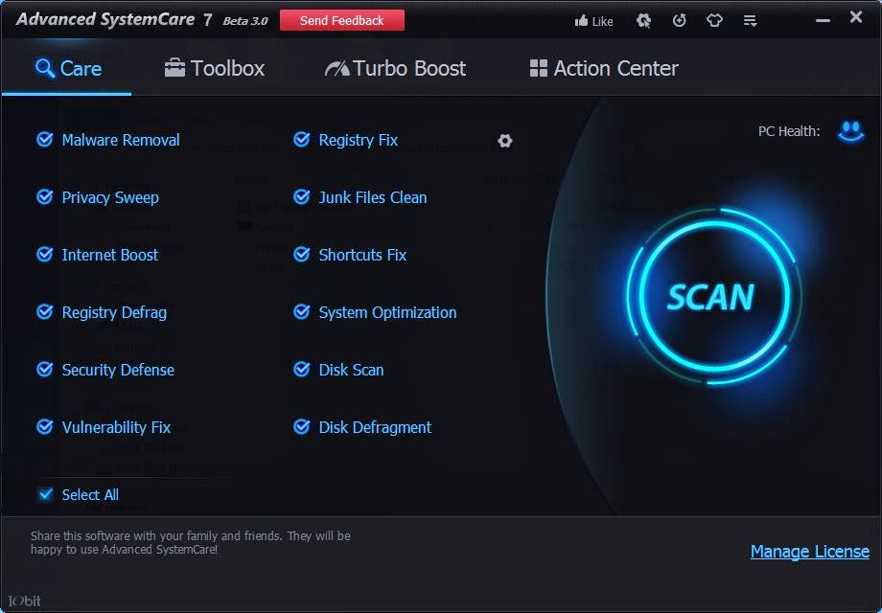
Task: Switch to the Care tab
Action: coord(67,69)
